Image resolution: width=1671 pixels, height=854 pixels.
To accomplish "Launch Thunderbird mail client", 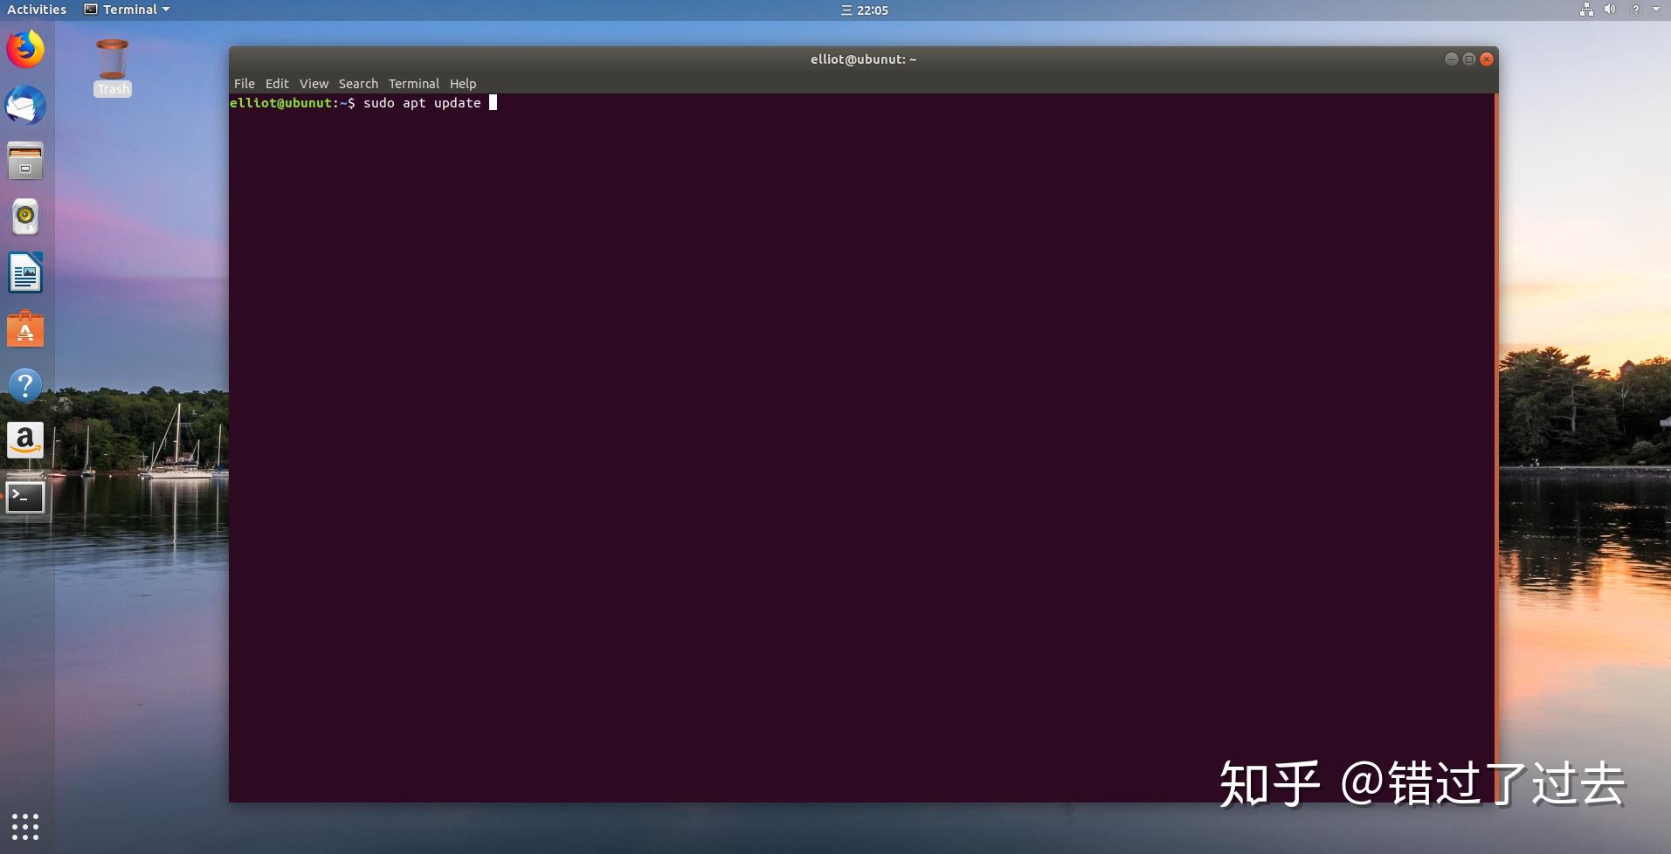I will coord(24,106).
